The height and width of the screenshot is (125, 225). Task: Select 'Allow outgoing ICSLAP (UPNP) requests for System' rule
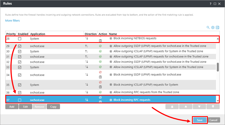click(x=158, y=51)
